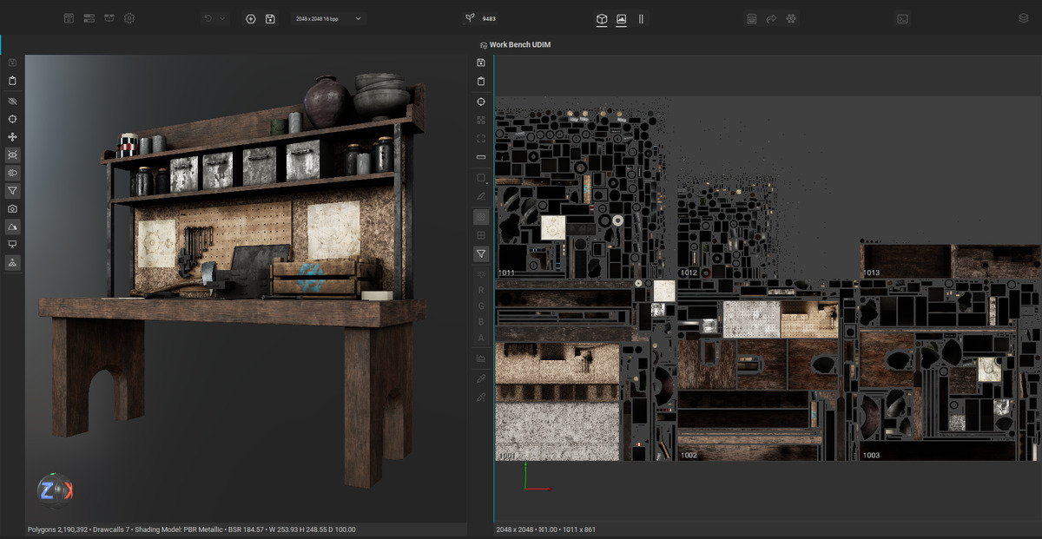Image resolution: width=1042 pixels, height=539 pixels.
Task: Select the eyedropper icon in UV viewer toolbar
Action: click(x=481, y=378)
